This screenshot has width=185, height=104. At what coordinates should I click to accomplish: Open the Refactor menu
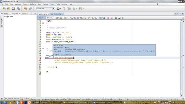tap(34, 4)
